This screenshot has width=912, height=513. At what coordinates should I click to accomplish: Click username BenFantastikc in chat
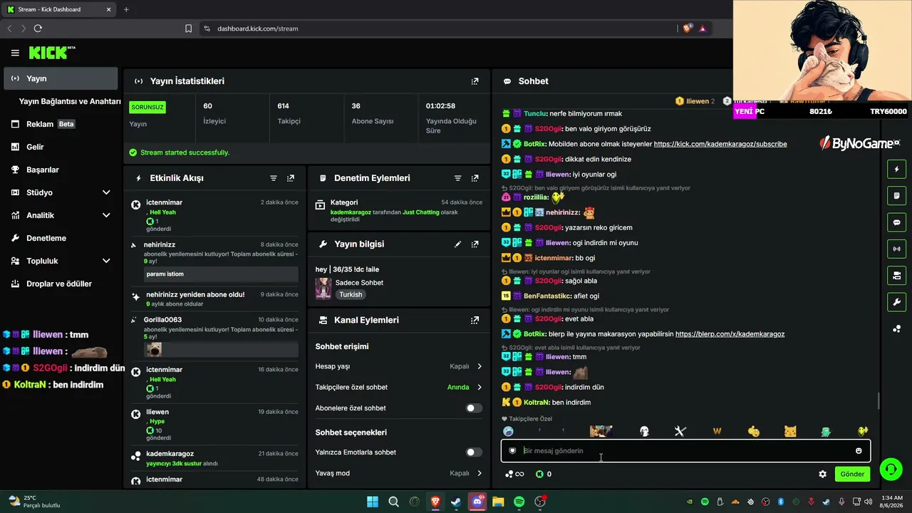click(547, 296)
